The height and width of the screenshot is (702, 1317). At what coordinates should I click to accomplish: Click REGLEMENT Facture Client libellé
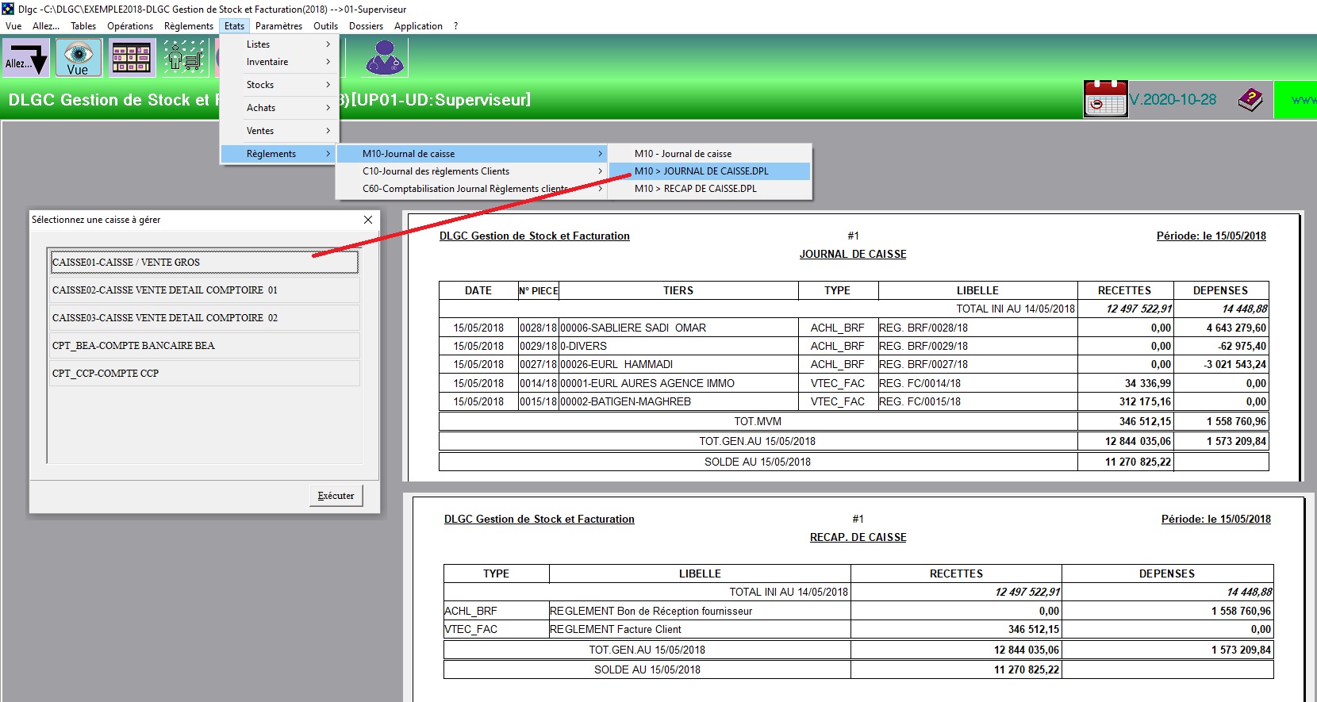(616, 630)
